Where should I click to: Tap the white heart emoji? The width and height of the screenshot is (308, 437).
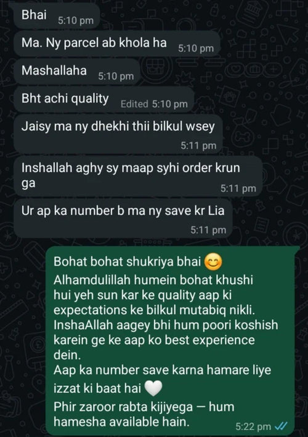pyautogui.click(x=153, y=388)
